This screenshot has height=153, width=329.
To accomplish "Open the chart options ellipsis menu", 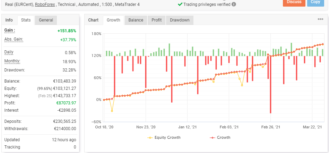I will tap(320, 19).
